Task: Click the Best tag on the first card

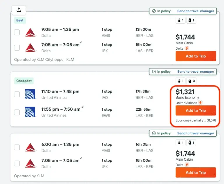Action: 20,20
